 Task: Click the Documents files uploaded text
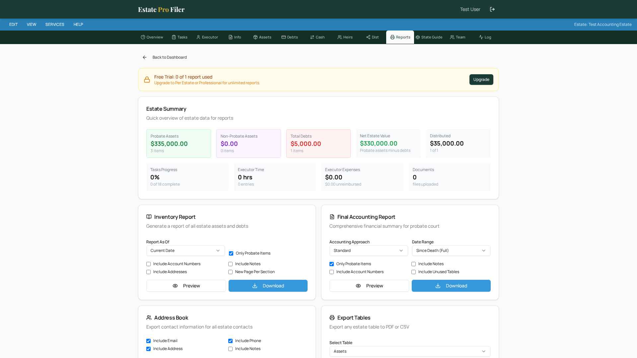pyautogui.click(x=425, y=184)
